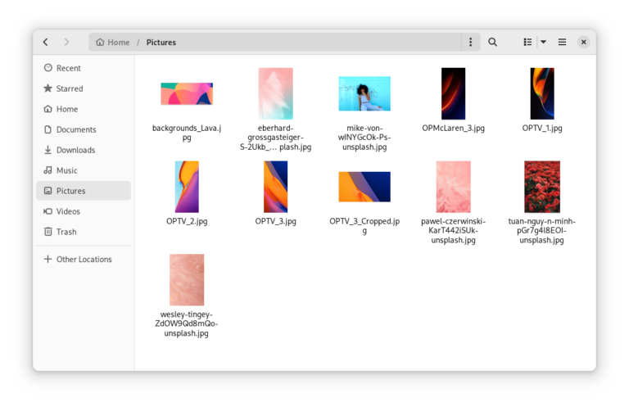Screen dimensions: 629x407
Task: Open Other Locations in the sidebar
Action: pos(84,260)
